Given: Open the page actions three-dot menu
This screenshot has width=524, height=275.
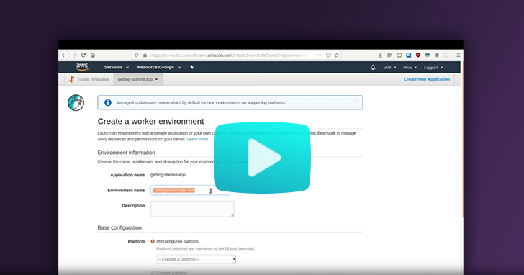Looking at the screenshot, I should (x=320, y=55).
